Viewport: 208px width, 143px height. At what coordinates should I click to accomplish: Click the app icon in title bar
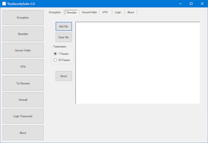4,4
